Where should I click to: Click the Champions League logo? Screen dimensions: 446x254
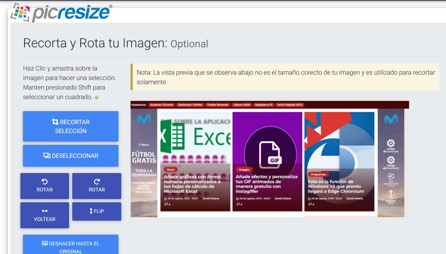coord(391,179)
